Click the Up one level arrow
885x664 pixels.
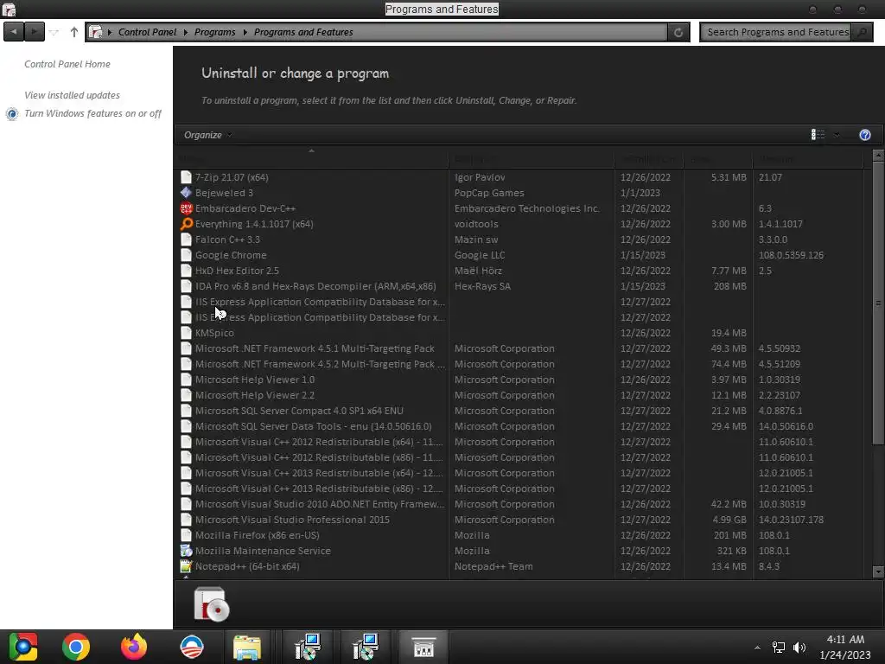74,32
